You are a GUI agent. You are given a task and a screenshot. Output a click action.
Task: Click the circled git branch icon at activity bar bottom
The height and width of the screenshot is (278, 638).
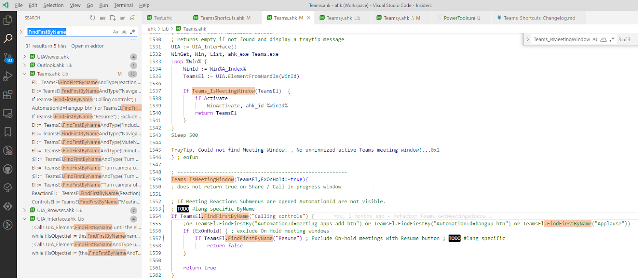pyautogui.click(x=8, y=225)
